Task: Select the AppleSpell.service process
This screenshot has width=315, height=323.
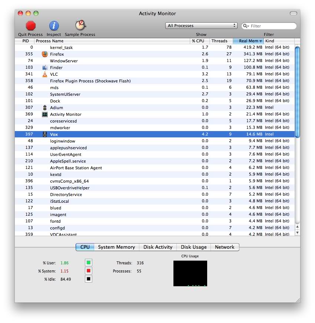Action: click(155, 161)
